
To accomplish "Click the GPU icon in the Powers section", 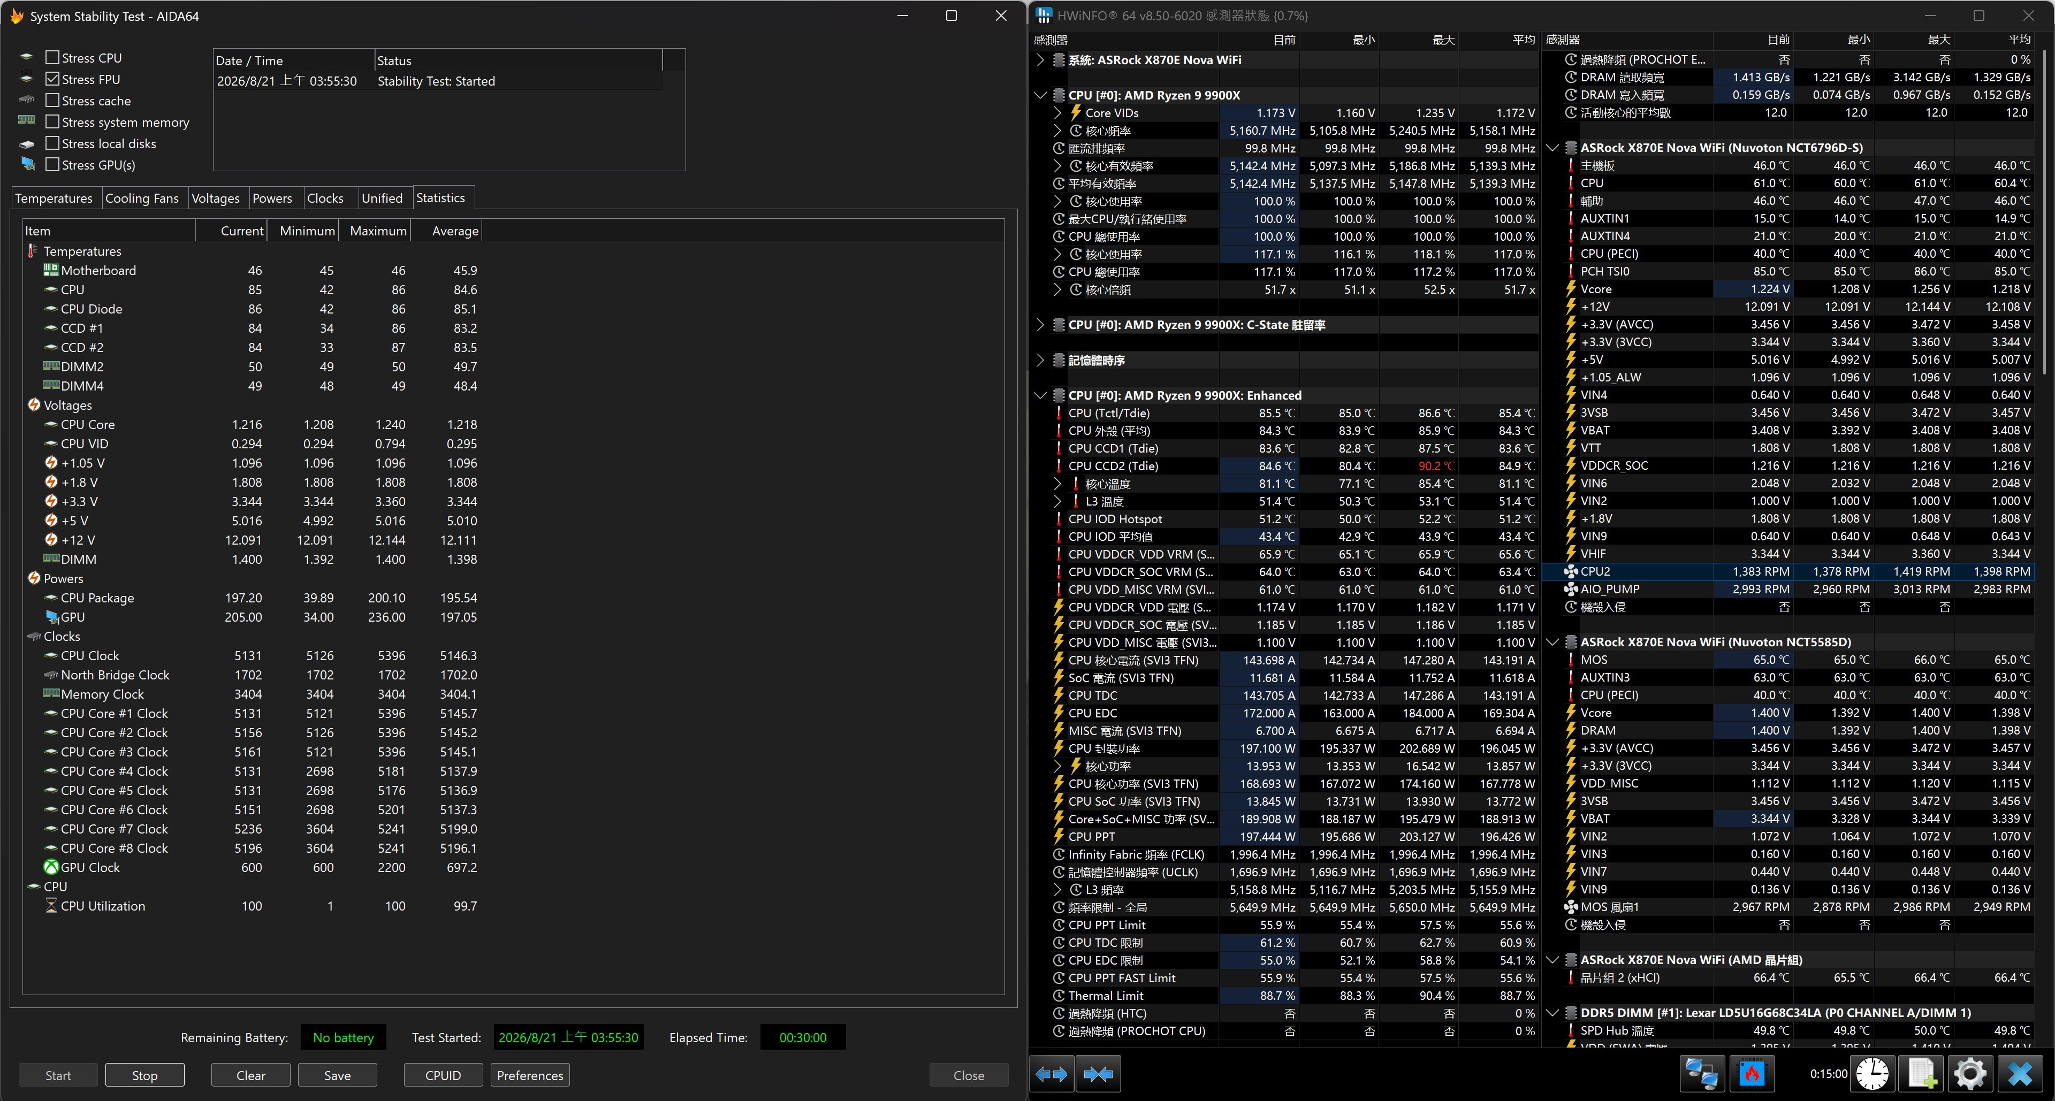I will pyautogui.click(x=52, y=617).
